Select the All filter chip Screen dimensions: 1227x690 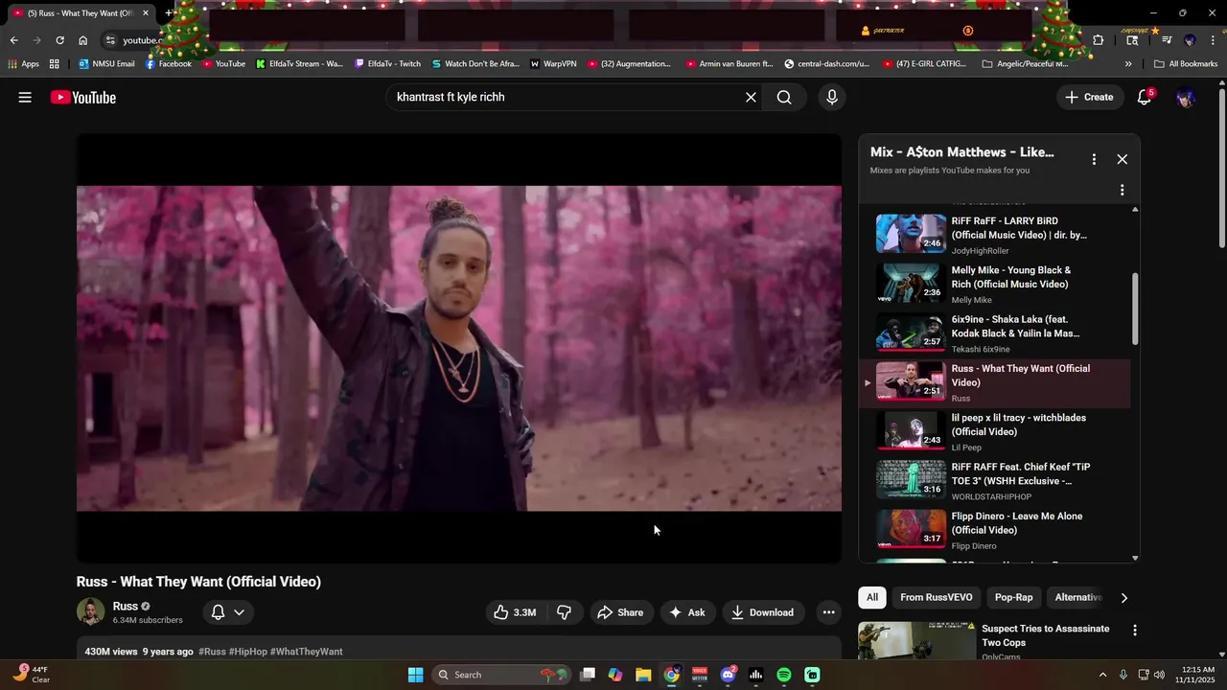(872, 597)
